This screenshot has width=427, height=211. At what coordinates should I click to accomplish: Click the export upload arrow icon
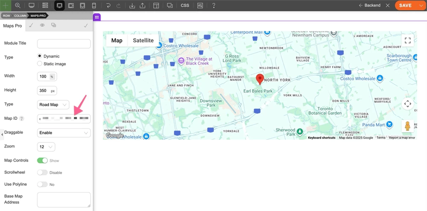(142, 6)
